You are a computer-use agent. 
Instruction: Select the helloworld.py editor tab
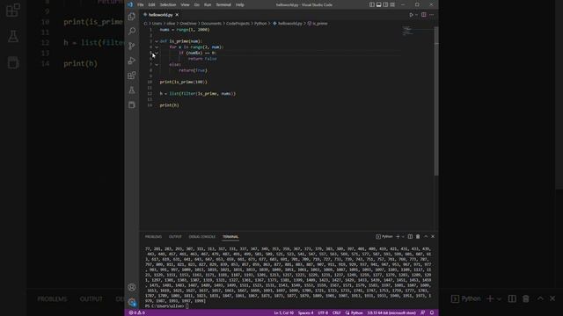(x=160, y=15)
